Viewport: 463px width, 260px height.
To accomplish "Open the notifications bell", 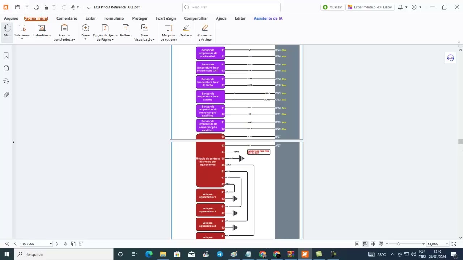I will coord(400,7).
